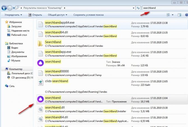Open the Общий доступ dropdown
Viewport: 188px width, 127px height.
[x=58, y=15]
